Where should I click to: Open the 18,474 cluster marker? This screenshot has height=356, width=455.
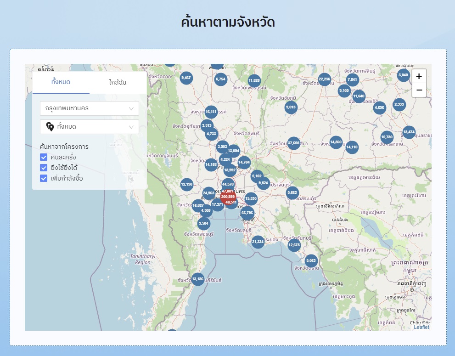pyautogui.click(x=409, y=132)
